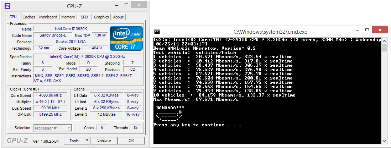Screen dimensions: 391x148
Task: Switch to the Caches tab
Action: click(x=29, y=17)
